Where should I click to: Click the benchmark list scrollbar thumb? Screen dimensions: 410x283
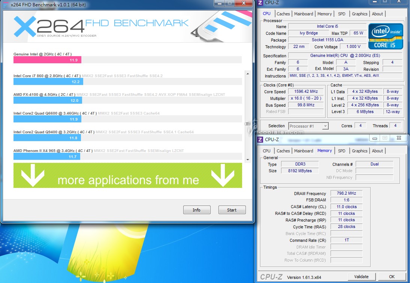(x=248, y=124)
